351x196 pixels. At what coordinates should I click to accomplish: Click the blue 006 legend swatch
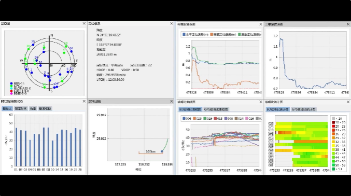(184, 119)
